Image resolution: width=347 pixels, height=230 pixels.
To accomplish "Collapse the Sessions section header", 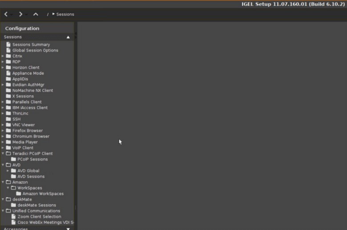I will 37,37.
